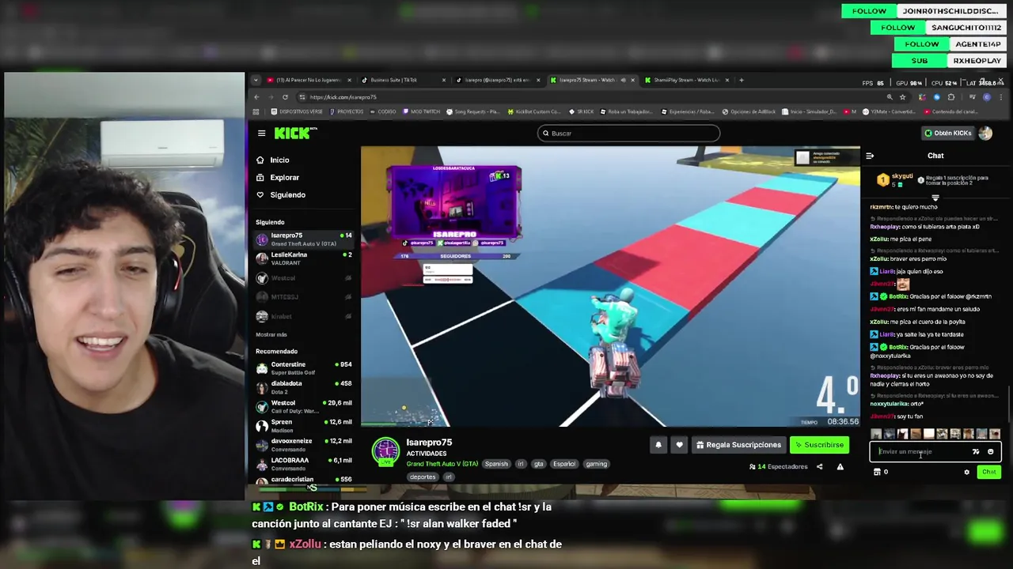1013x569 pixels.
Task: Open PROYECTOS bookmark folder
Action: point(346,111)
